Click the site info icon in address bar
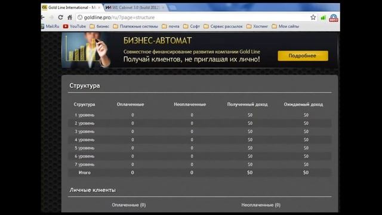Viewport: 382px width, 215px height. click(x=79, y=17)
